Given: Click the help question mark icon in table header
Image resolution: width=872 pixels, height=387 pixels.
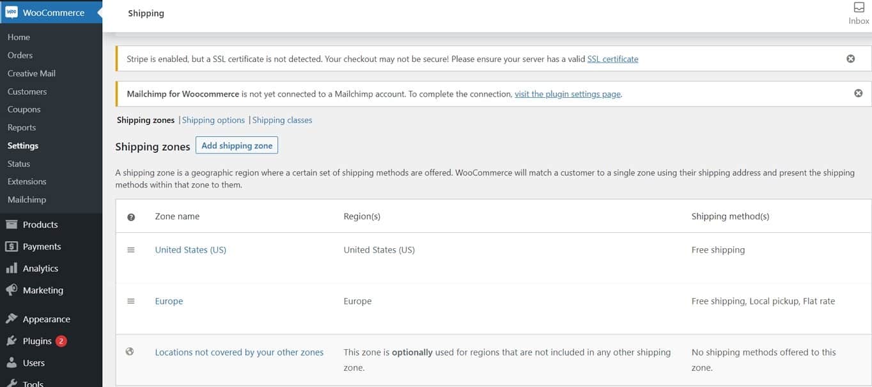Looking at the screenshot, I should pyautogui.click(x=131, y=217).
